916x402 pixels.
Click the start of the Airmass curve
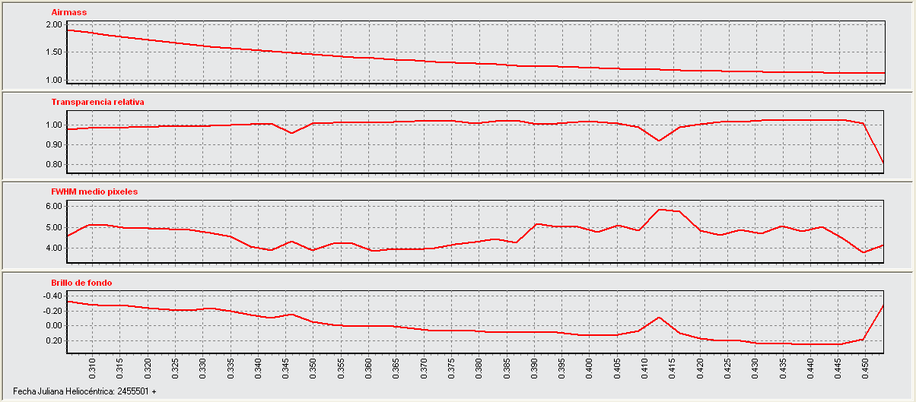pos(68,30)
